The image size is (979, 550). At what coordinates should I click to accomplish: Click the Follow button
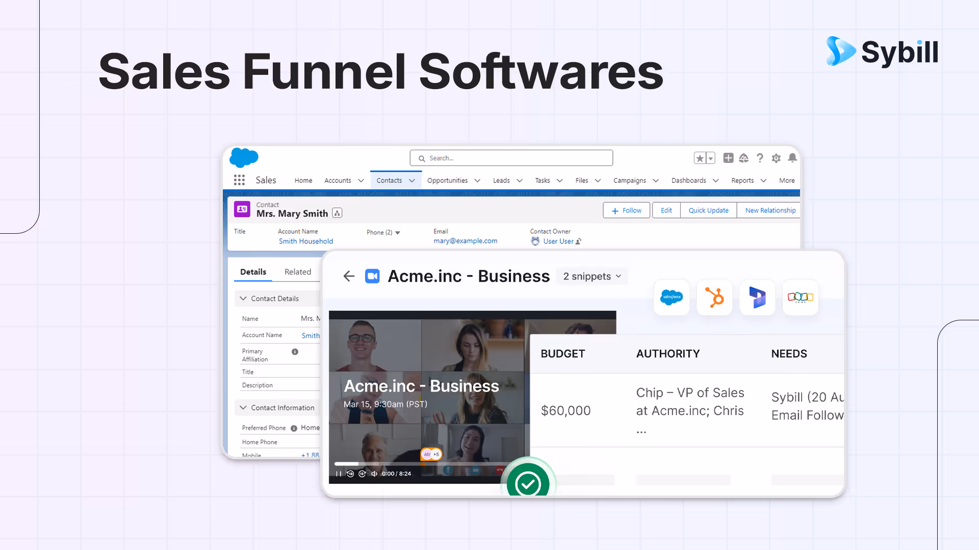(x=627, y=210)
